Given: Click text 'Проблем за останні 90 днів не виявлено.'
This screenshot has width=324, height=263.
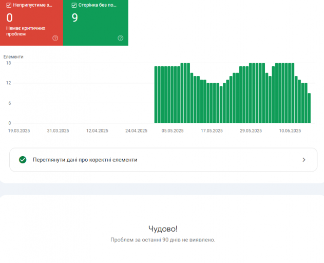Looking at the screenshot, I should (x=163, y=240).
